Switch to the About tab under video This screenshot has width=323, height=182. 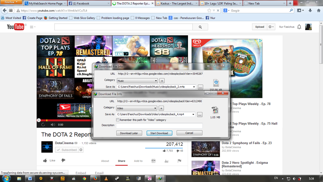105,161
